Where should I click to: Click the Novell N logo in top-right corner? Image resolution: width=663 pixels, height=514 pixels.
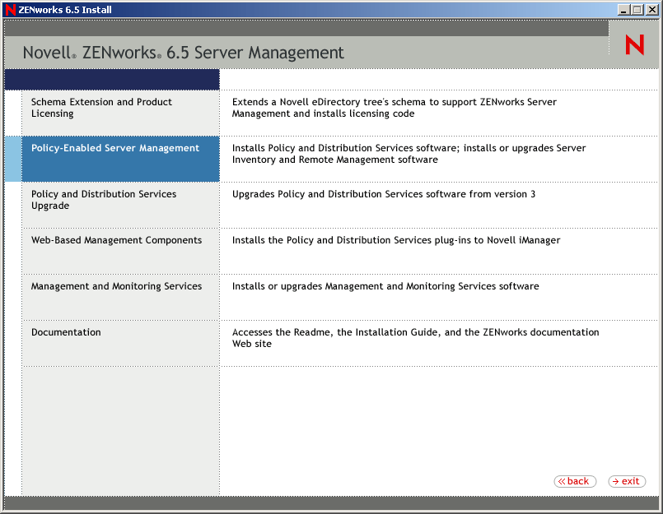tap(633, 44)
